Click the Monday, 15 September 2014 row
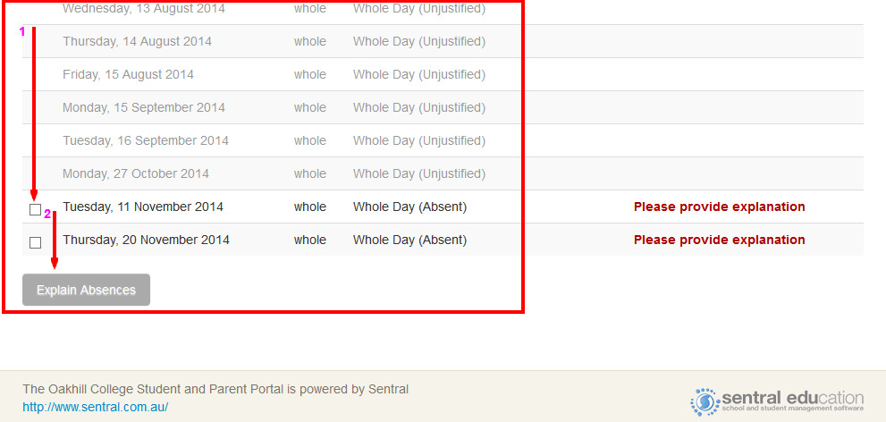This screenshot has height=422, width=886. click(x=443, y=108)
